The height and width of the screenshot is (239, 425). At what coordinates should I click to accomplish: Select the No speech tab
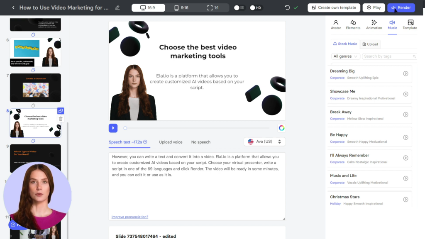coord(200,142)
